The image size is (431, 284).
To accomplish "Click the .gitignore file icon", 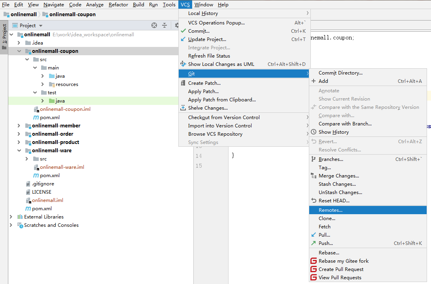I will click(28, 184).
